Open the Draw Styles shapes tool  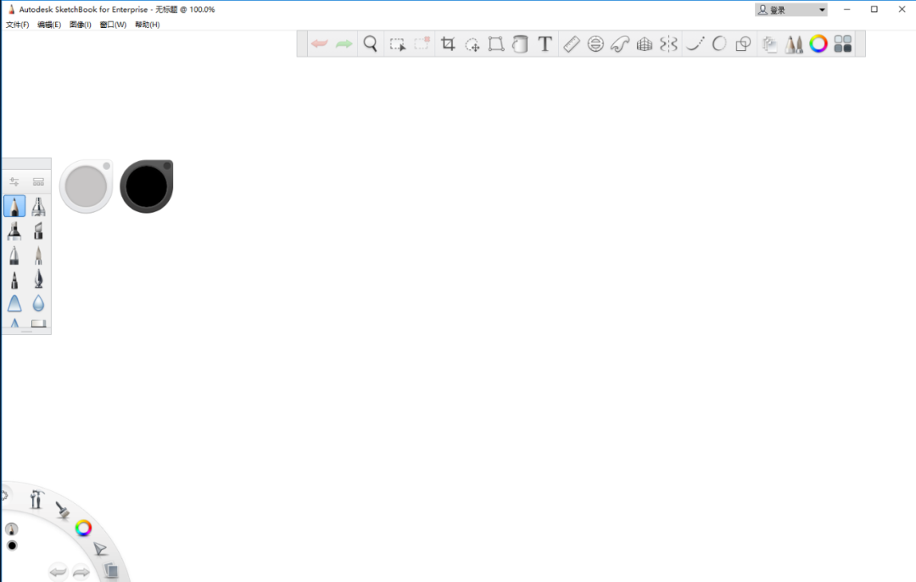(x=743, y=44)
